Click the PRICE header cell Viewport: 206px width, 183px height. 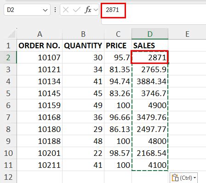118,46
